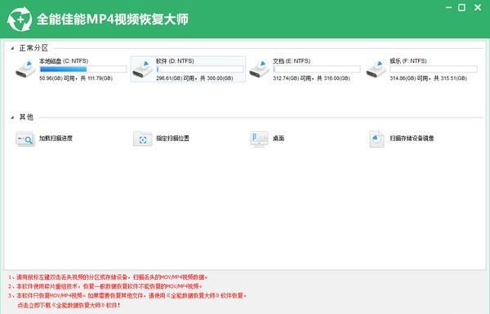Screen dimensions: 490x314
Task: Click the 指定扫描位置 folder icon
Action: (142, 139)
